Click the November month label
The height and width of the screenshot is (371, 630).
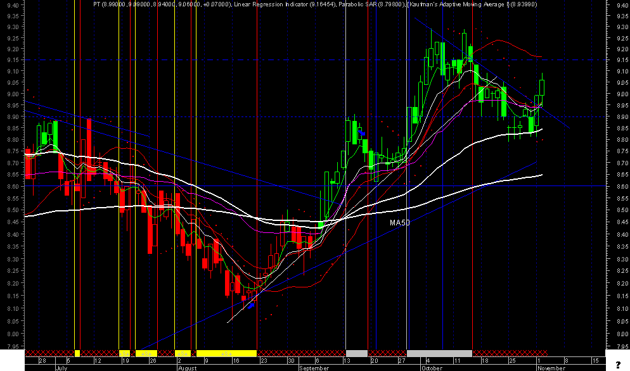point(551,368)
